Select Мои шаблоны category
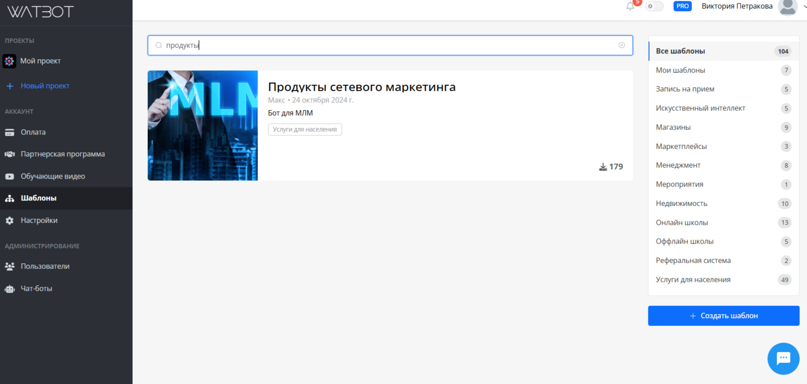The width and height of the screenshot is (807, 384). click(x=680, y=70)
